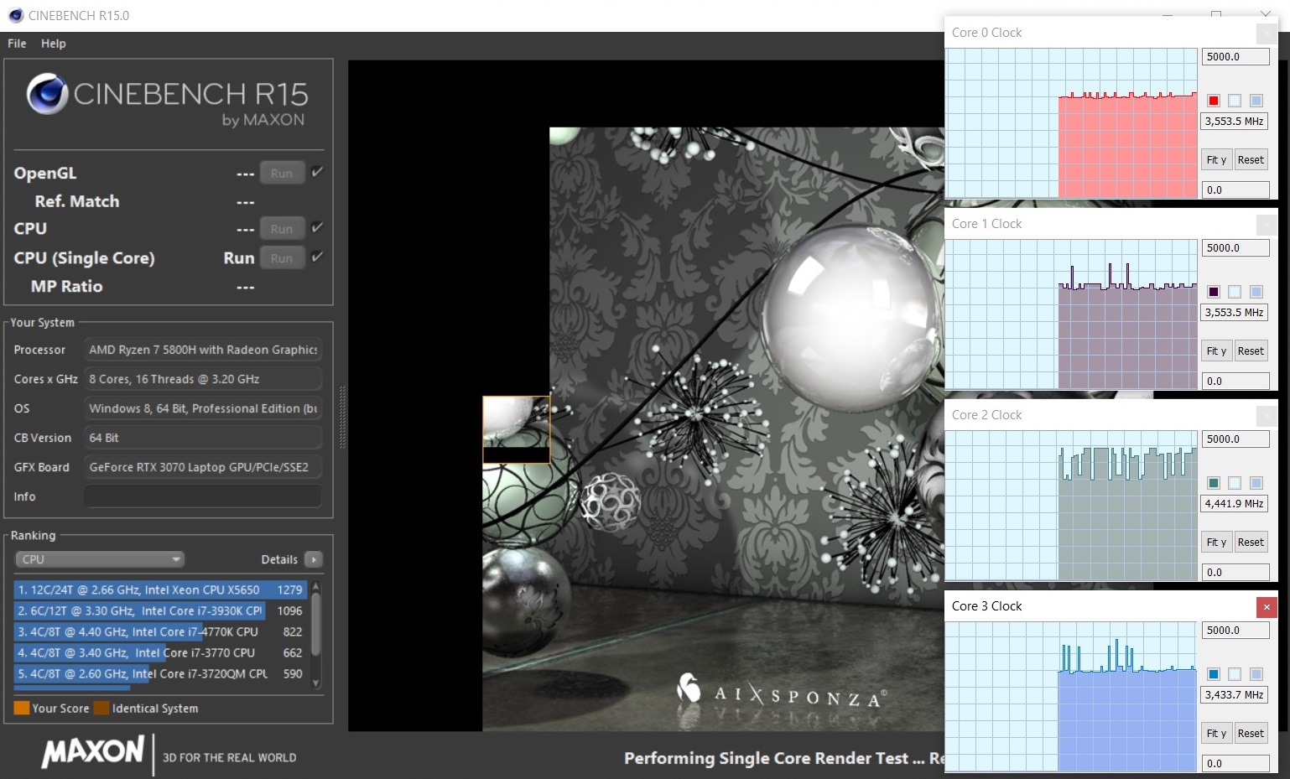Viewport: 1290px width, 779px height.
Task: Click the GFX Board field
Action: 203,467
